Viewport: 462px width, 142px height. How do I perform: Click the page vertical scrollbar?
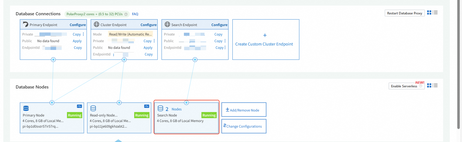459,64
